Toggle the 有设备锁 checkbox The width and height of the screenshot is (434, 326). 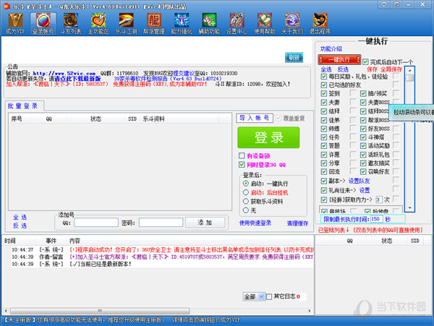(x=242, y=155)
